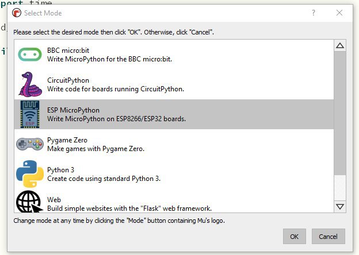Click the ESP MicroPython chip icon
The height and width of the screenshot is (255, 359).
[x=29, y=114]
